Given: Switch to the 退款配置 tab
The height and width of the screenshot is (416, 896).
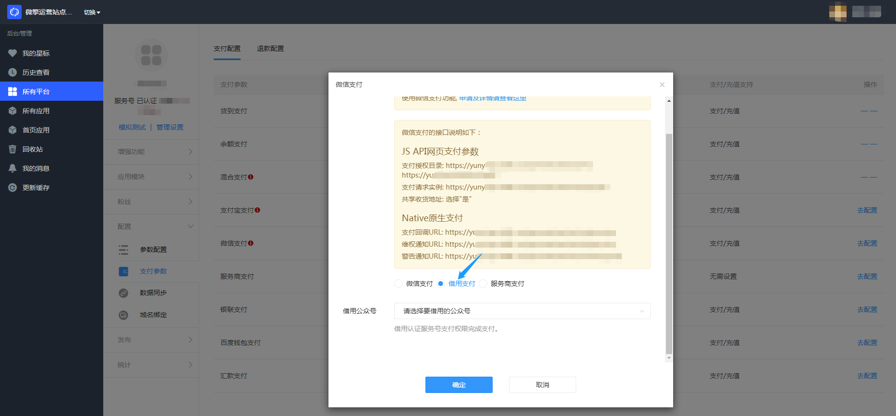Looking at the screenshot, I should 270,48.
